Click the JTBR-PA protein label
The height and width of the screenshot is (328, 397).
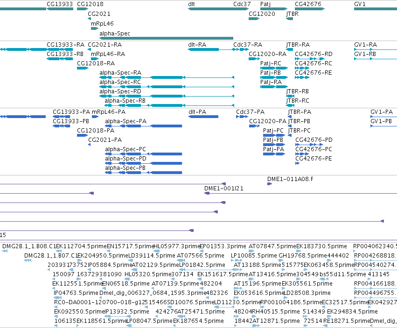(x=300, y=112)
